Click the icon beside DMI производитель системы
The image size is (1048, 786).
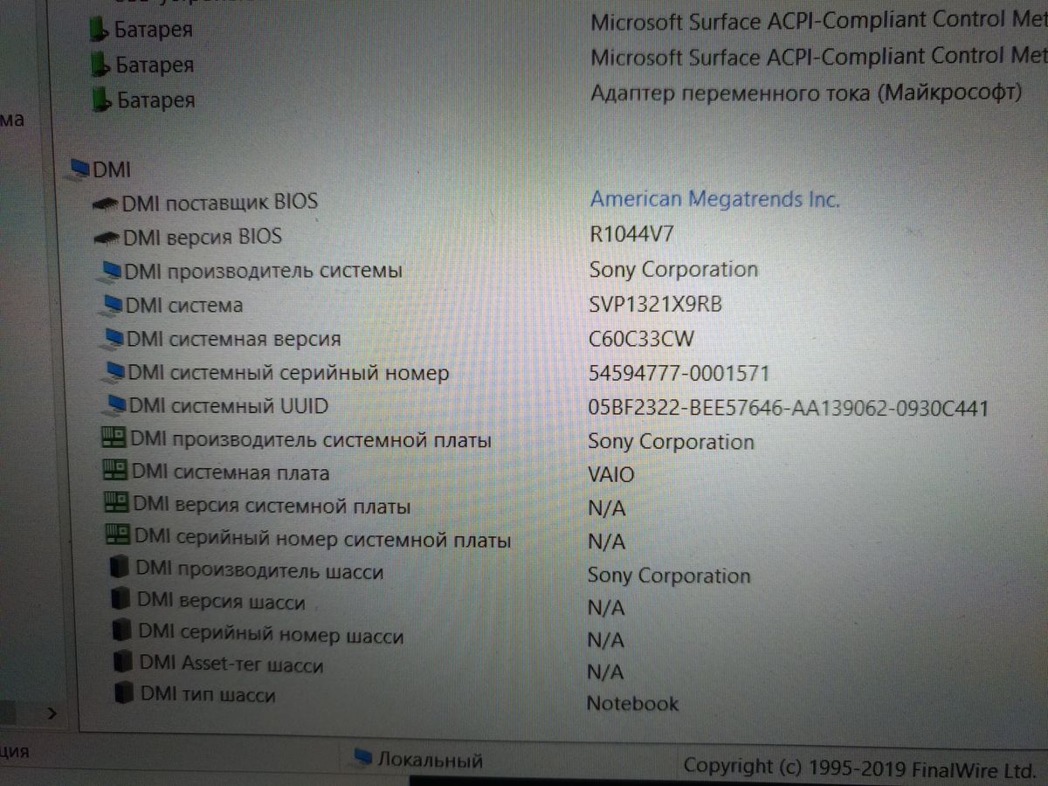[111, 271]
